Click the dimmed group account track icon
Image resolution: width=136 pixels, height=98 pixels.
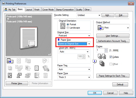click(28, 76)
